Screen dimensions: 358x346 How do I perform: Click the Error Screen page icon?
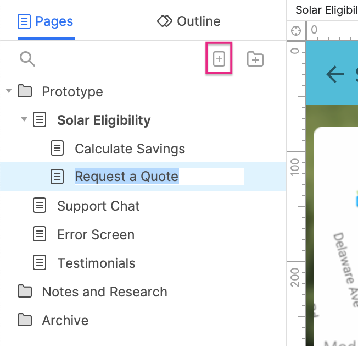coord(40,234)
